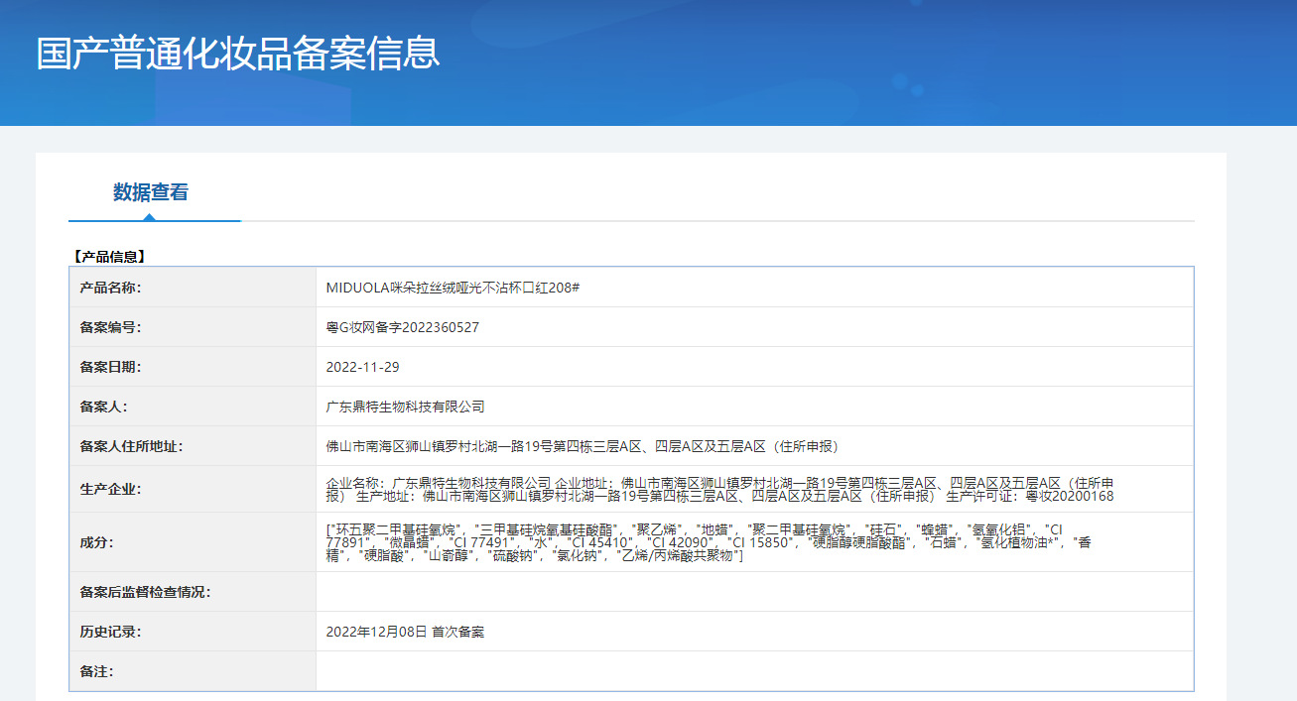Select the 成分 label cell
Viewport: 1297px width, 701px height.
click(193, 542)
